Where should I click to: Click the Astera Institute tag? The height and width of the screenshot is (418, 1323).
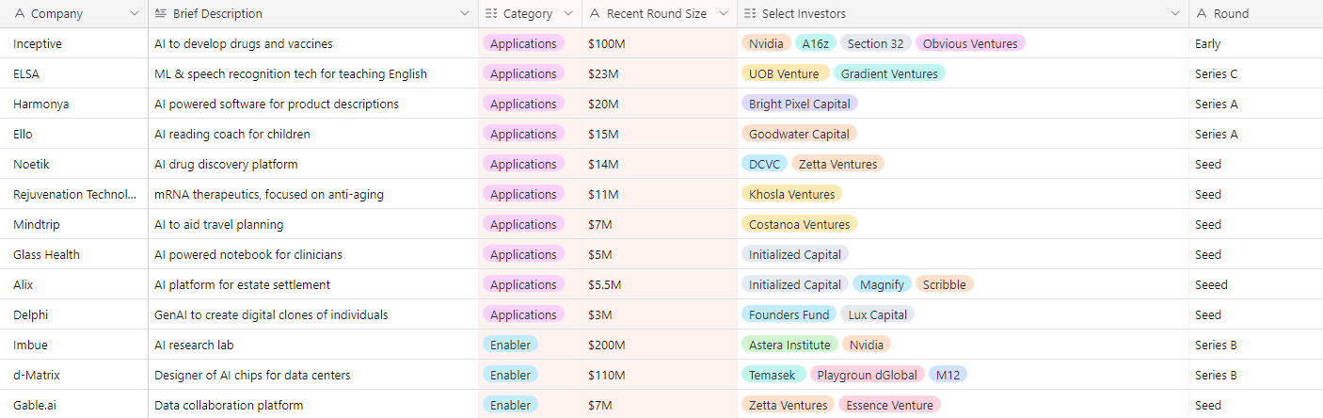point(789,345)
